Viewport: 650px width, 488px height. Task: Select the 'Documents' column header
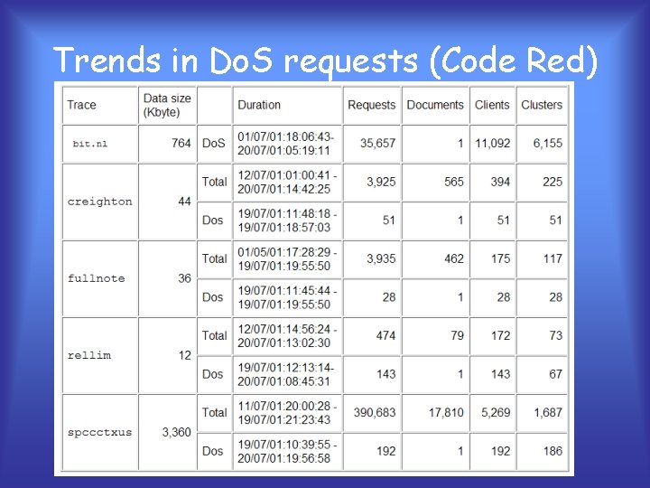point(435,105)
